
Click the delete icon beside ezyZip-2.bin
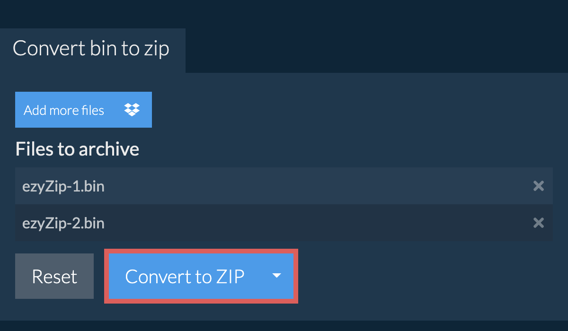point(539,223)
